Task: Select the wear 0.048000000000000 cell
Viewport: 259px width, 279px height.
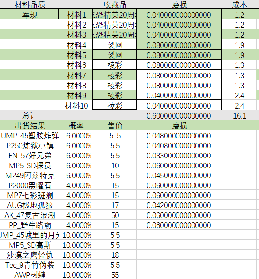Action: click(179, 135)
